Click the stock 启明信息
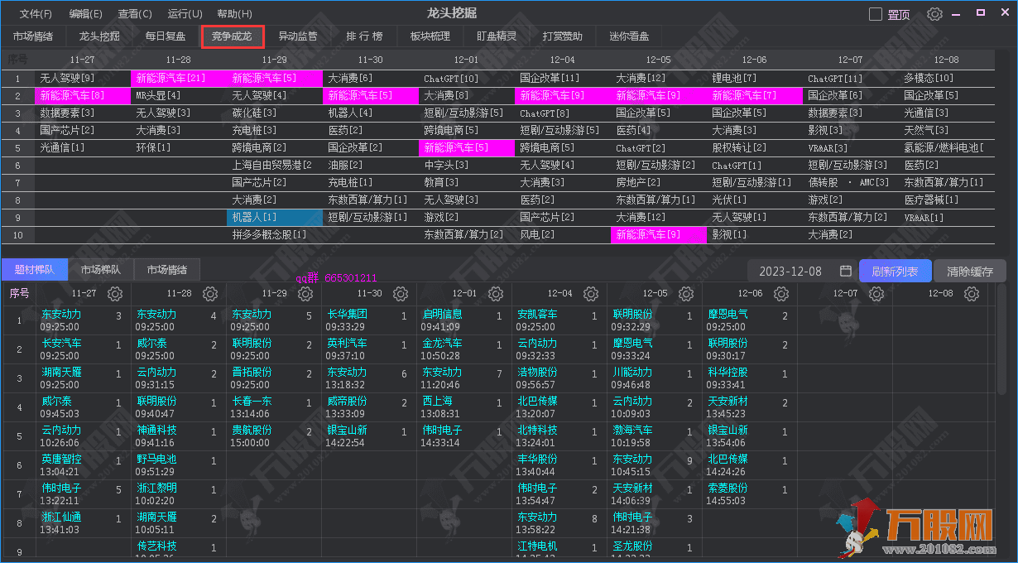The width and height of the screenshot is (1018, 563). pos(443,315)
